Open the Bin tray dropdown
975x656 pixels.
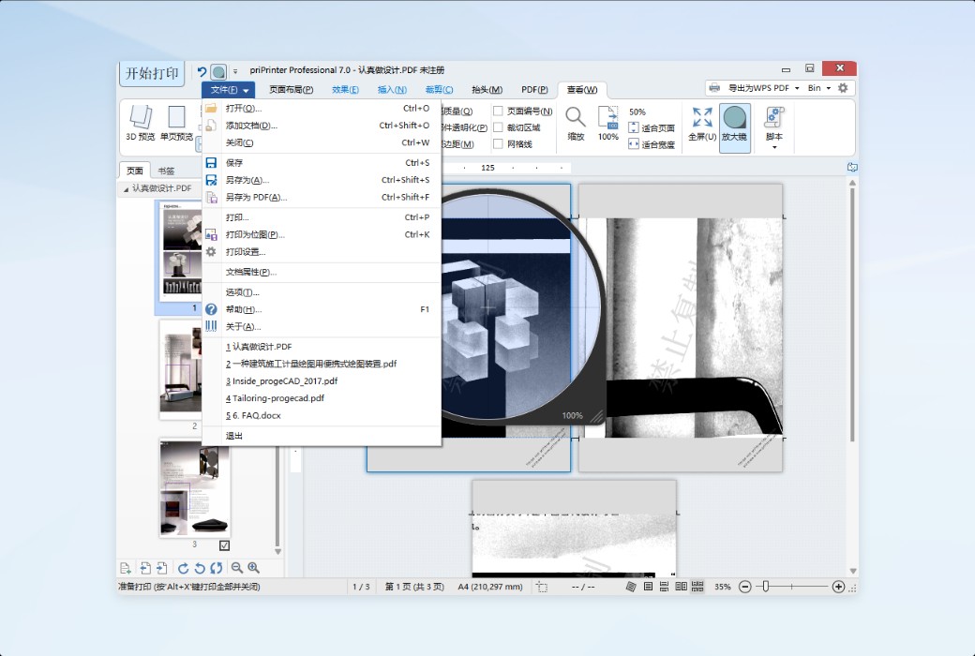tap(828, 88)
